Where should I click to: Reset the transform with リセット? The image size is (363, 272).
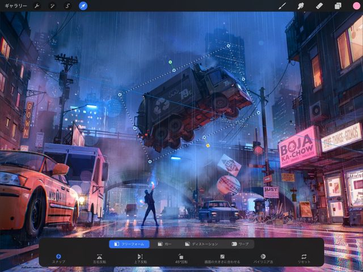304,258
